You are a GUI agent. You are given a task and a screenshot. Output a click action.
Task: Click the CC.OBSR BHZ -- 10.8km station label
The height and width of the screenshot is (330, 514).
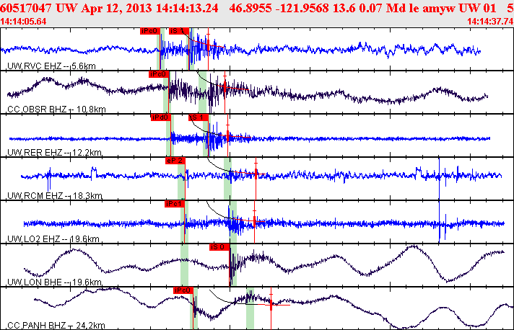(56, 110)
